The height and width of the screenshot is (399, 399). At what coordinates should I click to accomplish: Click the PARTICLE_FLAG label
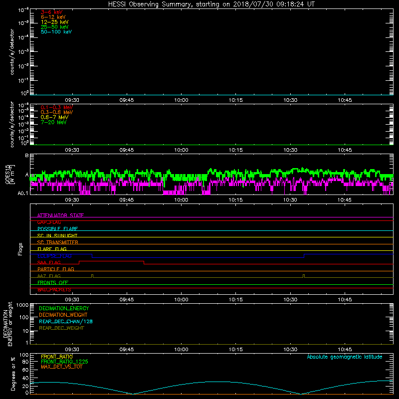click(x=56, y=269)
